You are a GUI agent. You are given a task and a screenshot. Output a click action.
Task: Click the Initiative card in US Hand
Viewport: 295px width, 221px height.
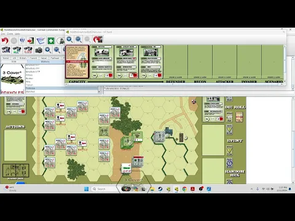pyautogui.click(x=77, y=61)
